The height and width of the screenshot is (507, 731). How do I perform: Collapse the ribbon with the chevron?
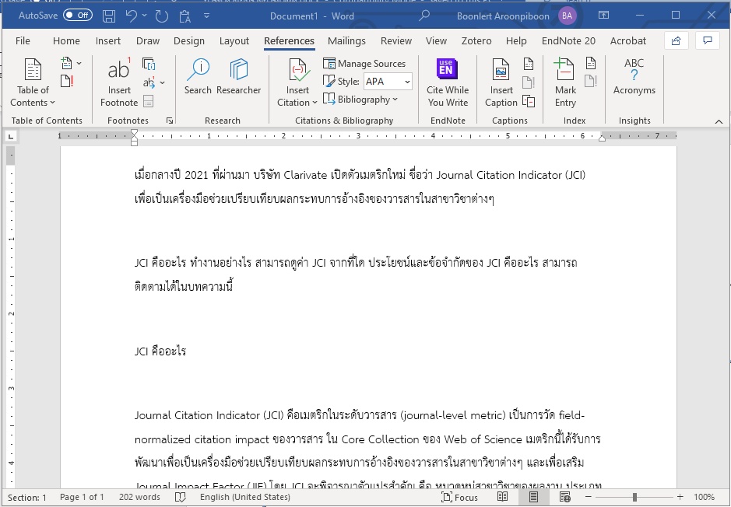pyautogui.click(x=719, y=121)
